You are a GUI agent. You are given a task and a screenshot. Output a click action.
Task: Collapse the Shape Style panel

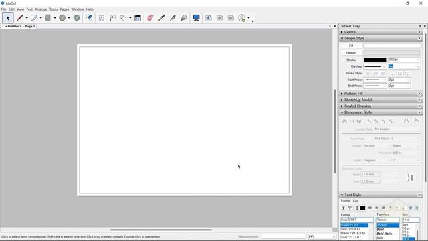[x=342, y=39]
